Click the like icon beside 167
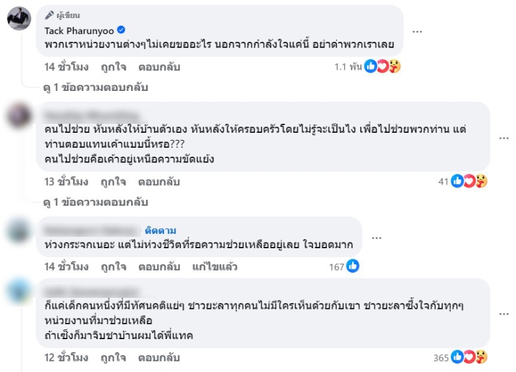This screenshot has width=516, height=372. (x=353, y=266)
